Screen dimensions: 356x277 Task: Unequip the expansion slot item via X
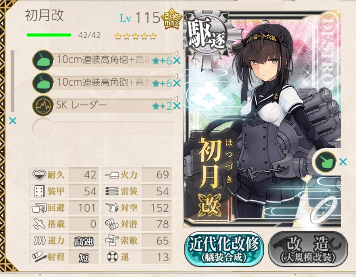click(x=343, y=162)
